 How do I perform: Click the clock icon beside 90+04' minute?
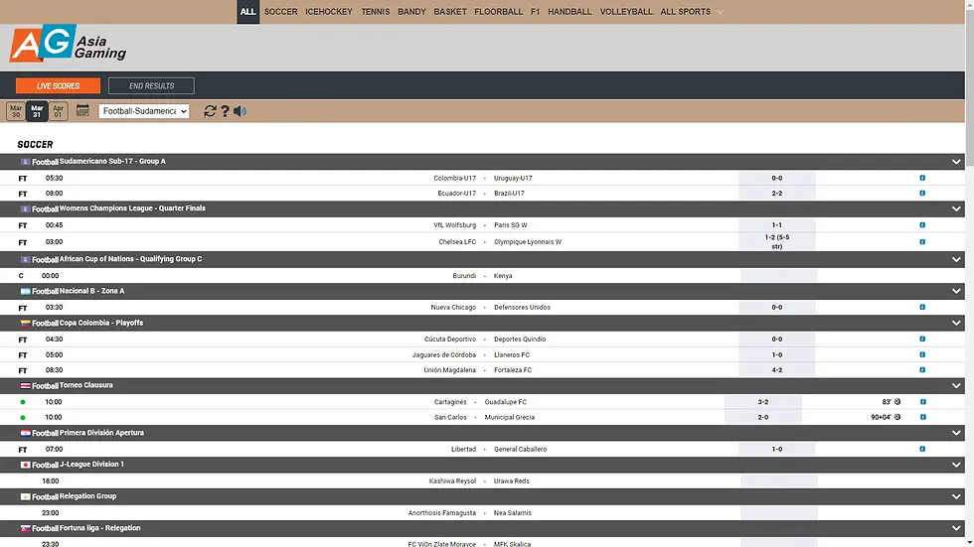click(x=897, y=417)
